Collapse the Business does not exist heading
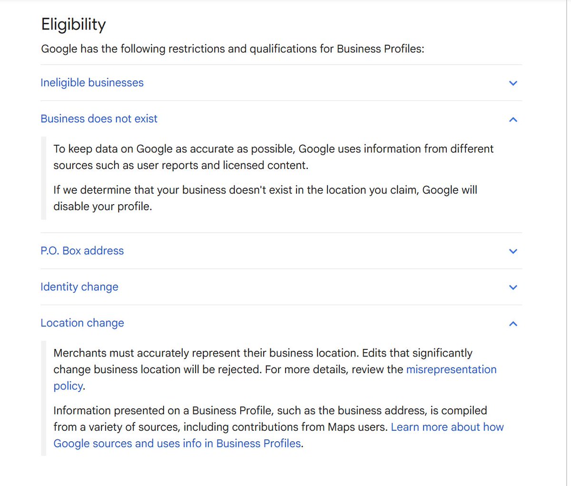The width and height of the screenshot is (571, 486). tap(99, 119)
